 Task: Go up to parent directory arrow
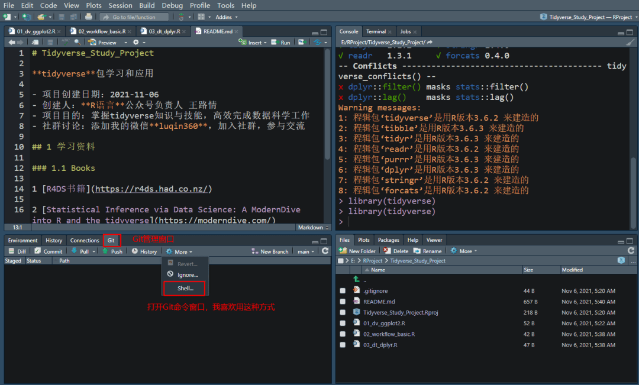(x=357, y=280)
